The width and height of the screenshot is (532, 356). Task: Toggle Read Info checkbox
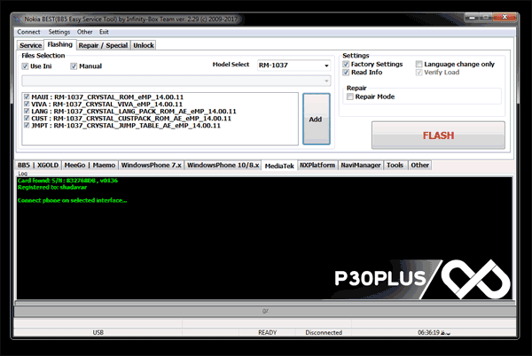[346, 73]
